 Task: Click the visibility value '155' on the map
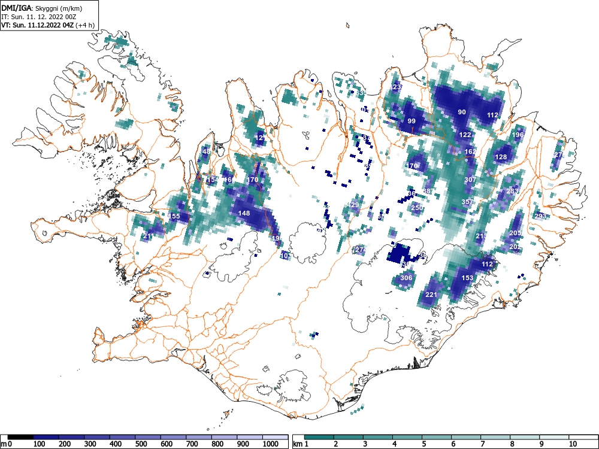click(174, 216)
